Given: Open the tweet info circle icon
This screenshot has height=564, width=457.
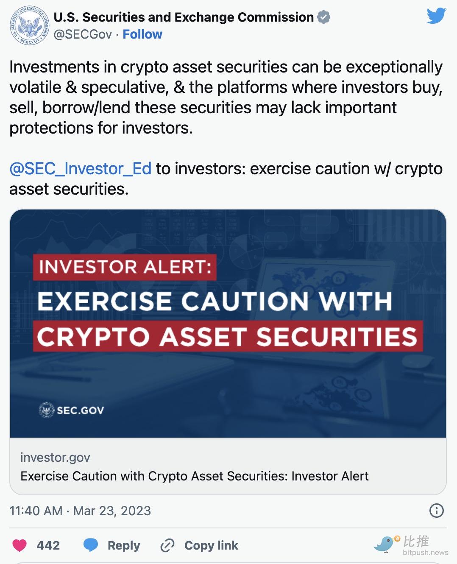Looking at the screenshot, I should (436, 511).
